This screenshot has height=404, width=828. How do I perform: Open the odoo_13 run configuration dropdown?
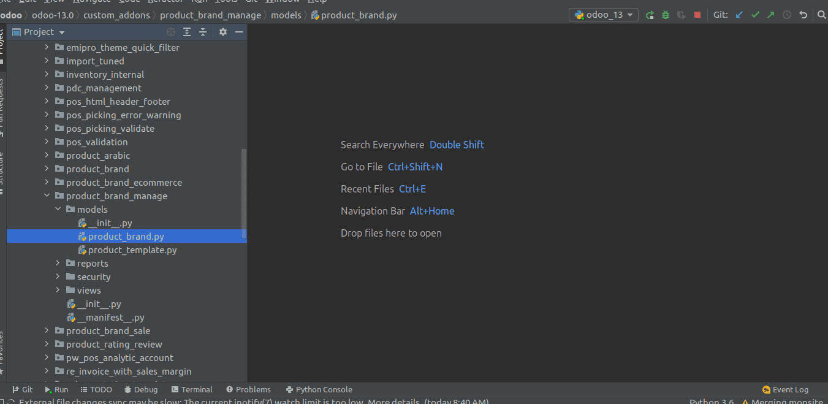tap(604, 15)
